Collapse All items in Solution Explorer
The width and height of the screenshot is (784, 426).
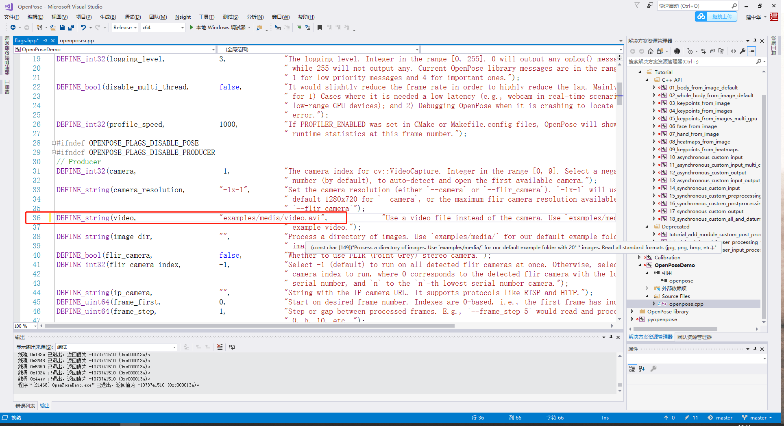tap(712, 51)
